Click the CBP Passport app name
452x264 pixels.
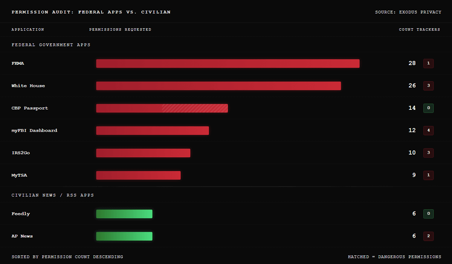pos(30,108)
